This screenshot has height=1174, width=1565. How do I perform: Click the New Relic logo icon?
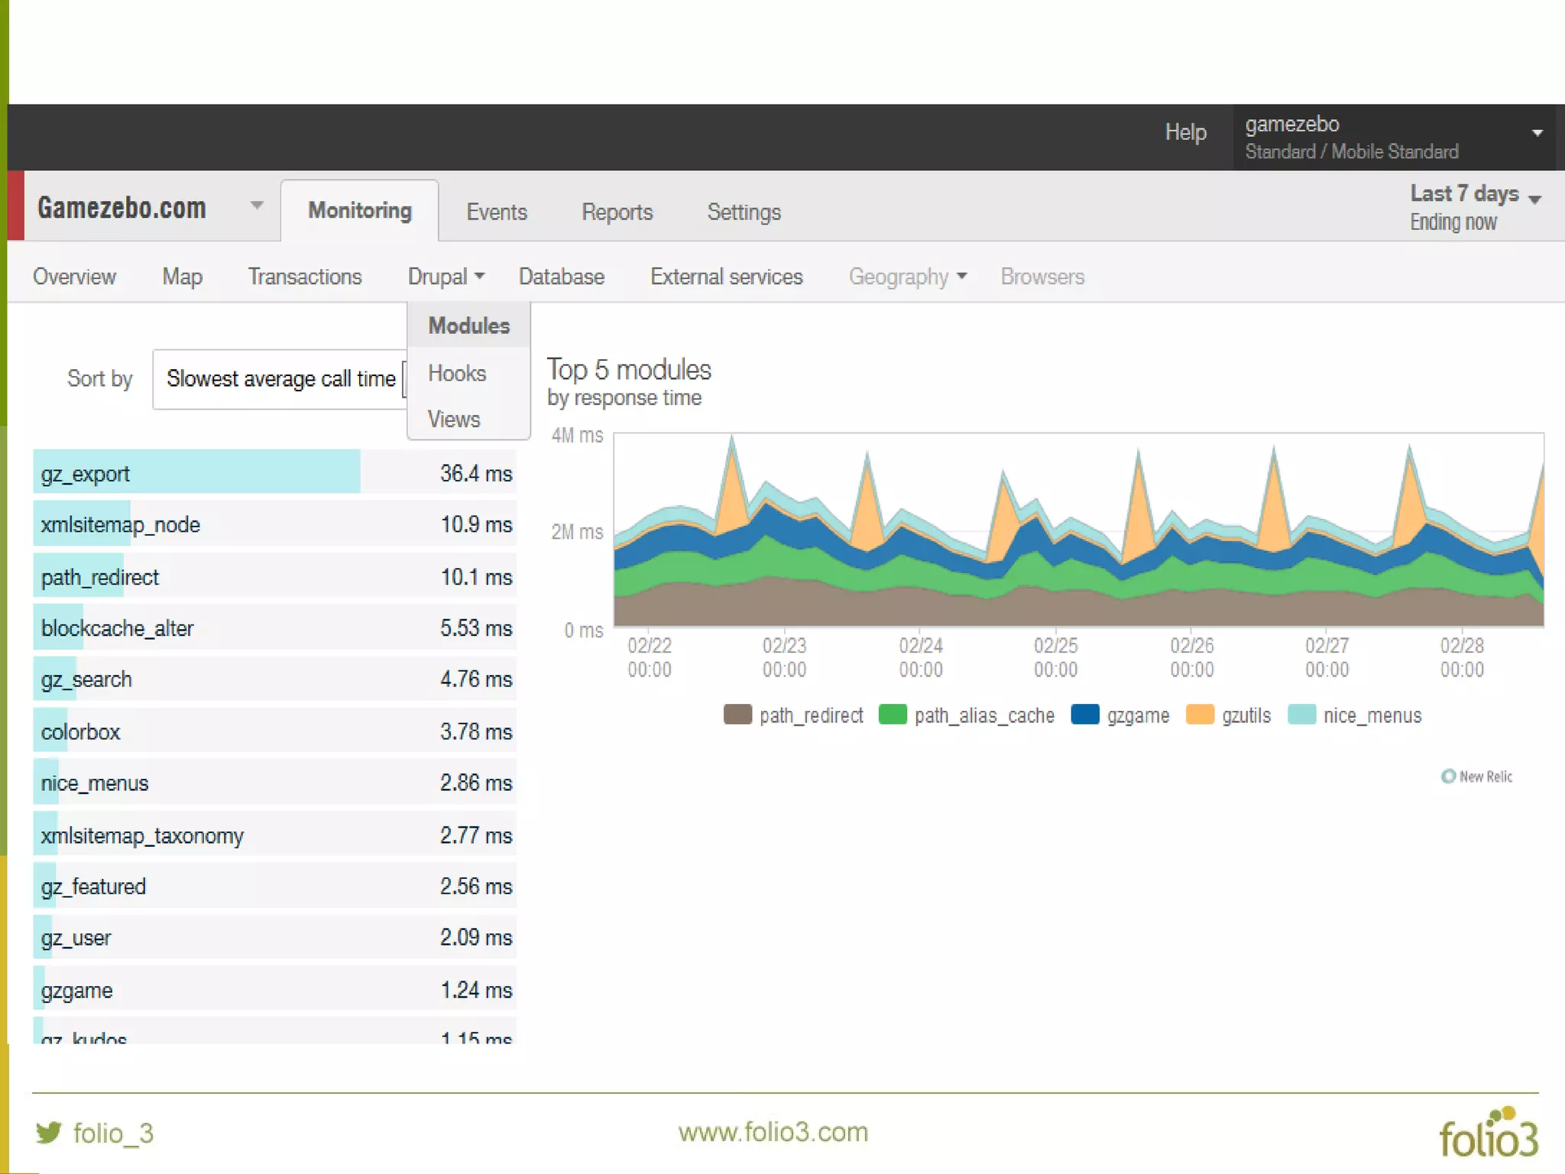click(x=1448, y=777)
